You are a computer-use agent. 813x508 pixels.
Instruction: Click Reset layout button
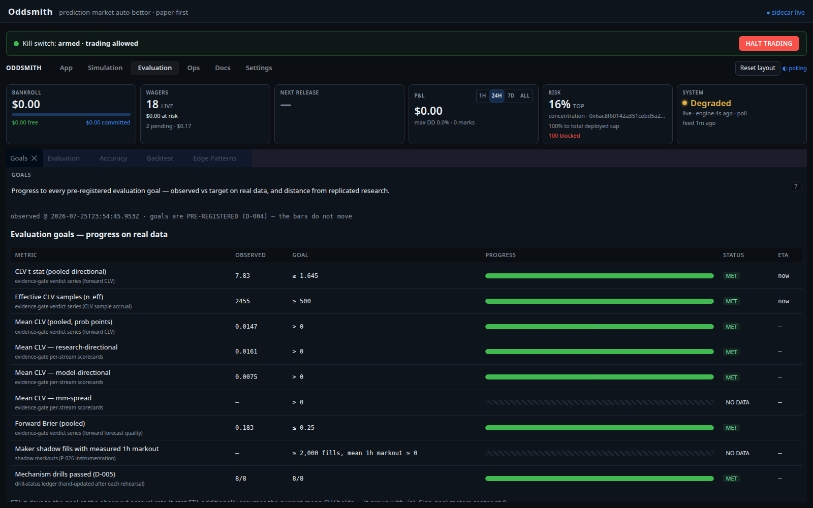(758, 68)
